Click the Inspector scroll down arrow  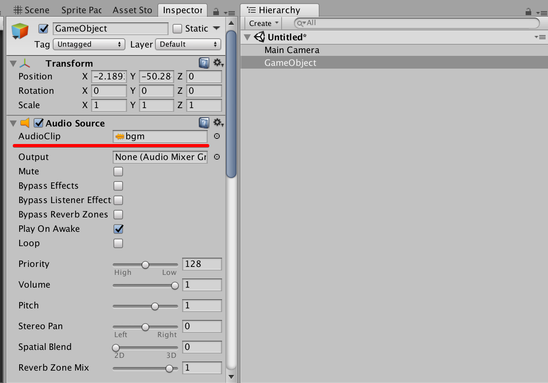(x=231, y=376)
